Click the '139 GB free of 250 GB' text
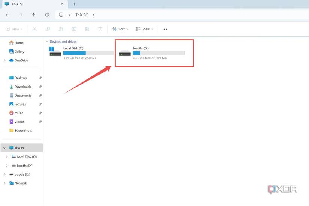 click(x=79, y=58)
